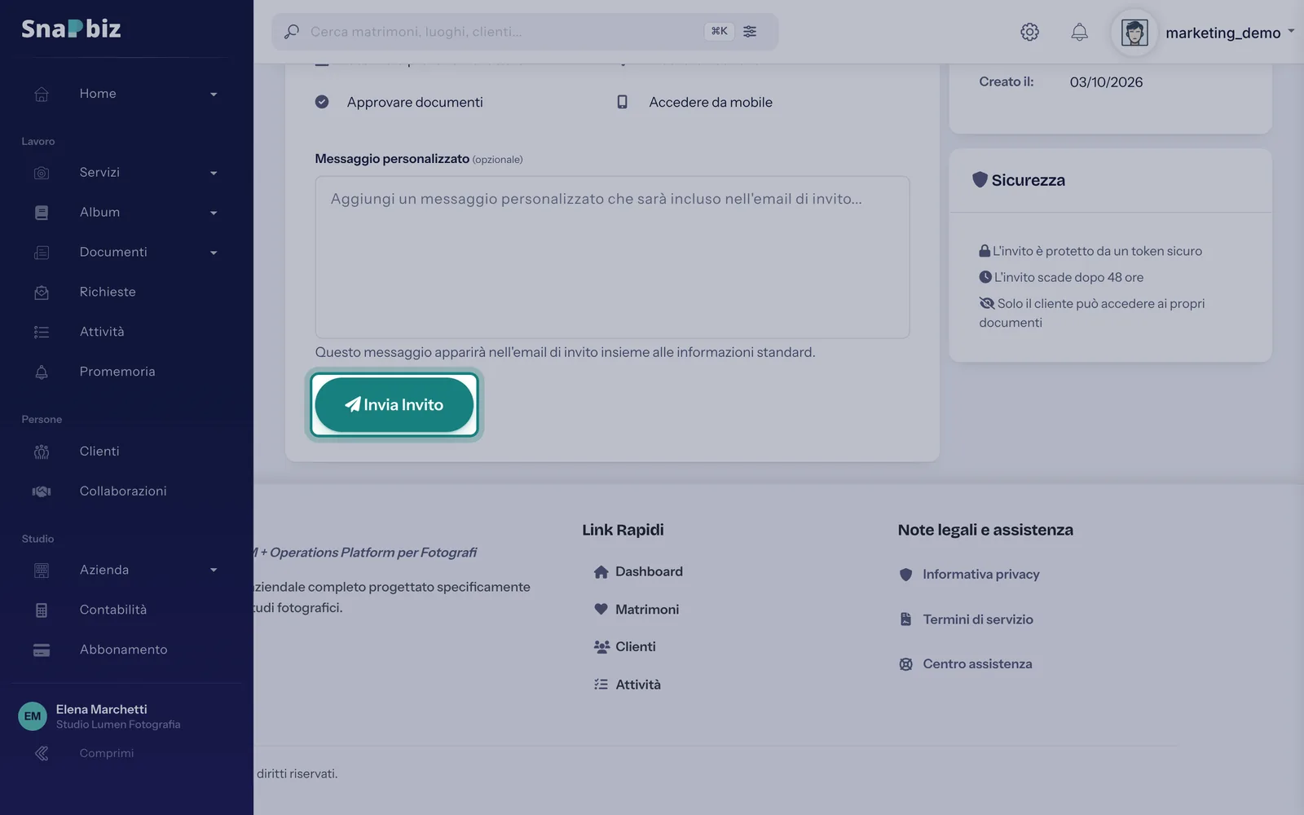Open Richieste in the sidebar
Viewport: 1304px width, 815px height.
point(108,292)
